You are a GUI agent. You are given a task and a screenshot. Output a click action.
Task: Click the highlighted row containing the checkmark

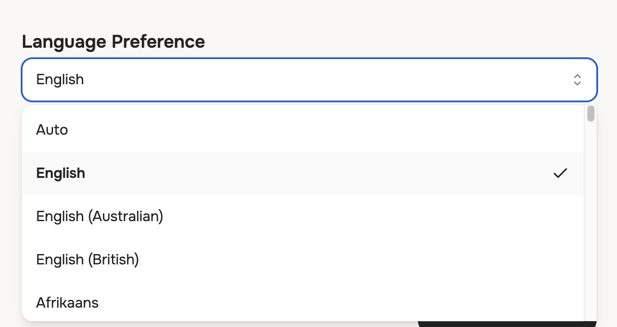pos(302,173)
